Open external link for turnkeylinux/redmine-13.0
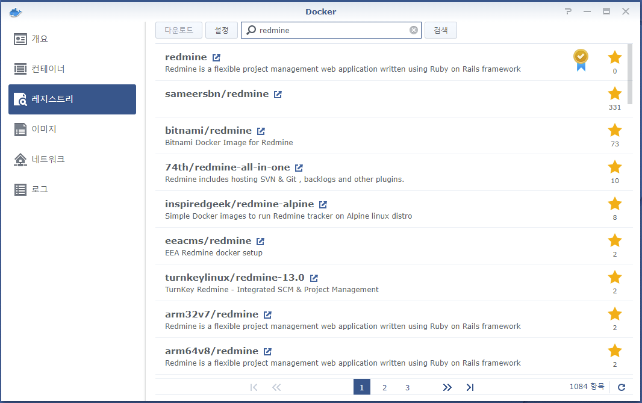Screen dimensions: 642x403 tap(314, 278)
